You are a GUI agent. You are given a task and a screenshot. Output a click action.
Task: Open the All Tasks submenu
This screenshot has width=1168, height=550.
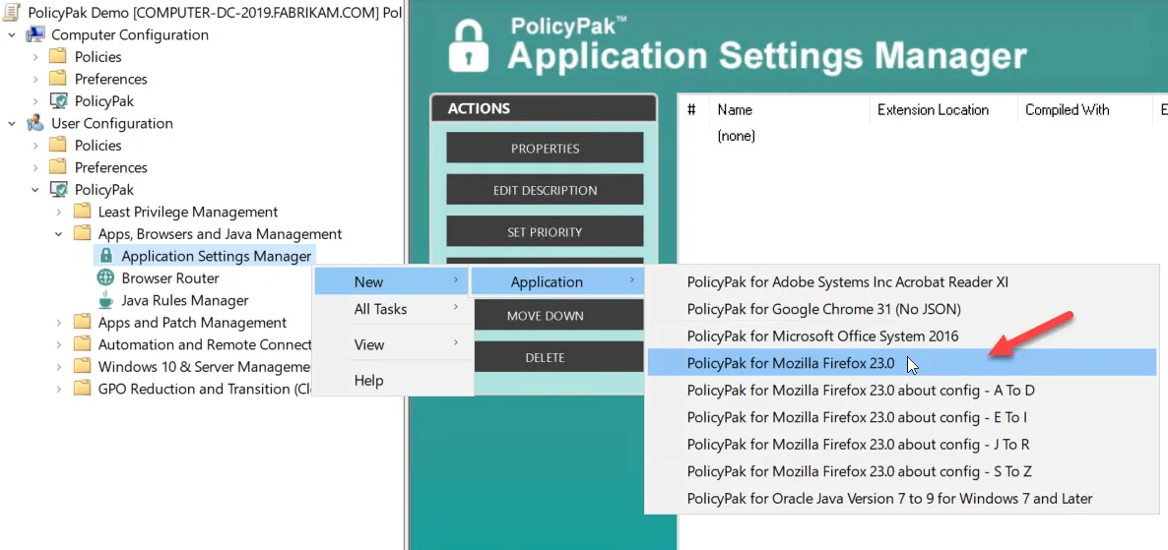[x=392, y=308]
